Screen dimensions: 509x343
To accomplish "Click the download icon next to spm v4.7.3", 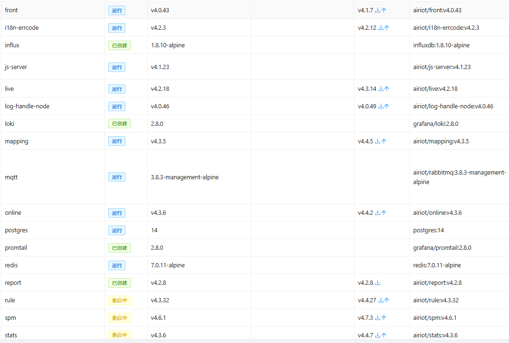I will (377, 317).
